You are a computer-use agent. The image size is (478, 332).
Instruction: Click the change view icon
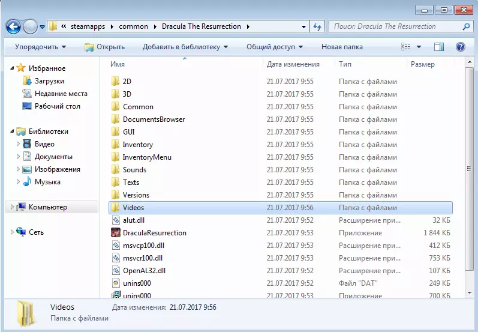406,47
